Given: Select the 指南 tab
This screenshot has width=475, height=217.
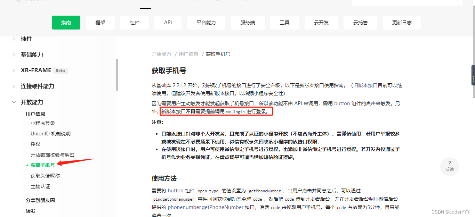Looking at the screenshot, I should (66, 23).
